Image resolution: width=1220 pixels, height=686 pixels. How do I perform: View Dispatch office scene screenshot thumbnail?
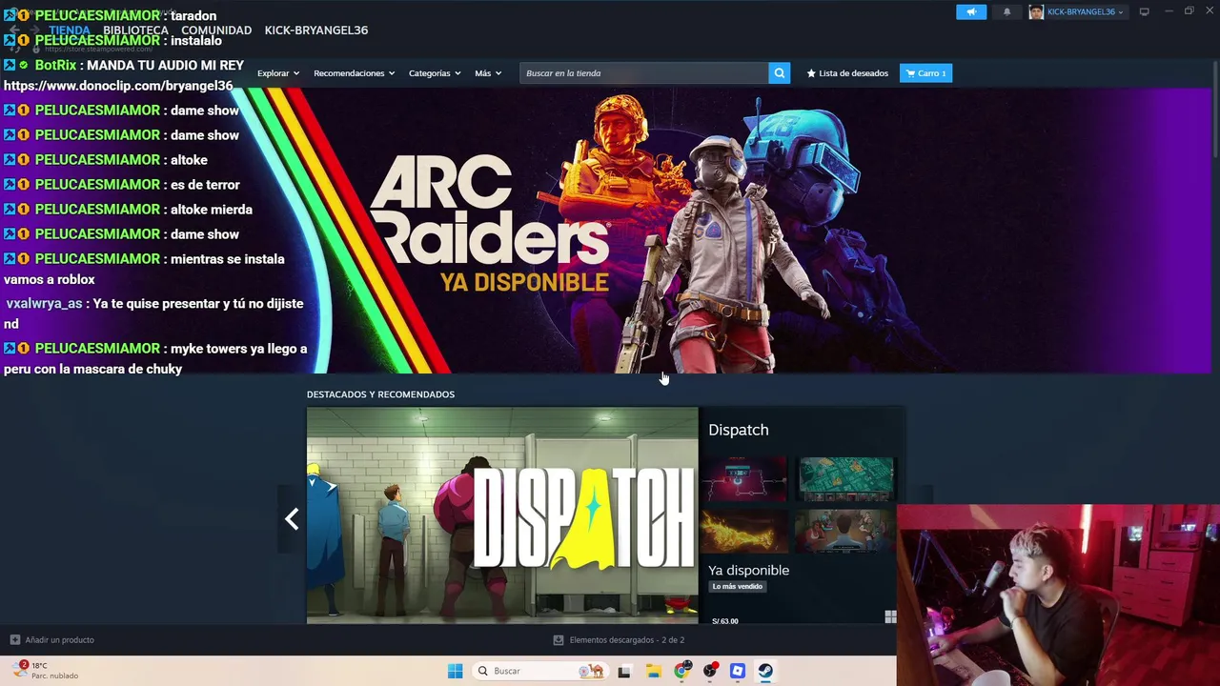844,532
